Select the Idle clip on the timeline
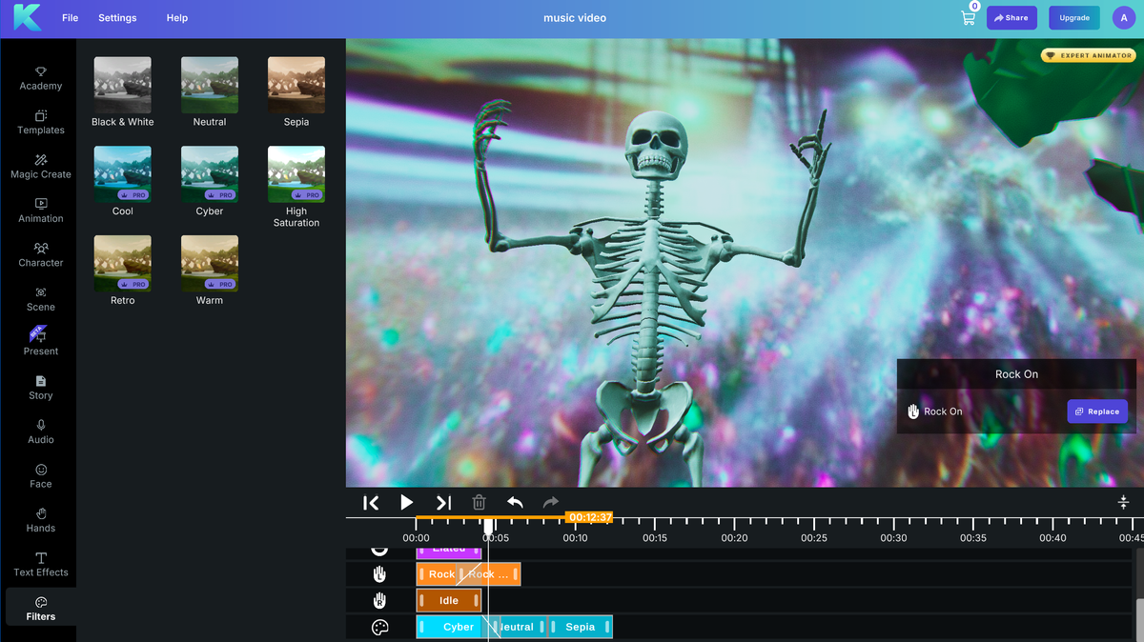This screenshot has height=642, width=1144. pos(449,600)
